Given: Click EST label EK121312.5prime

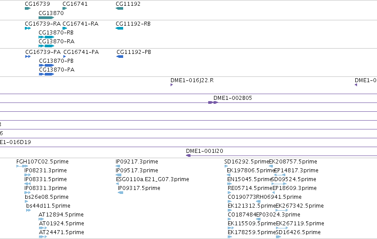Looking at the screenshot, I should pyautogui.click(x=252, y=206).
